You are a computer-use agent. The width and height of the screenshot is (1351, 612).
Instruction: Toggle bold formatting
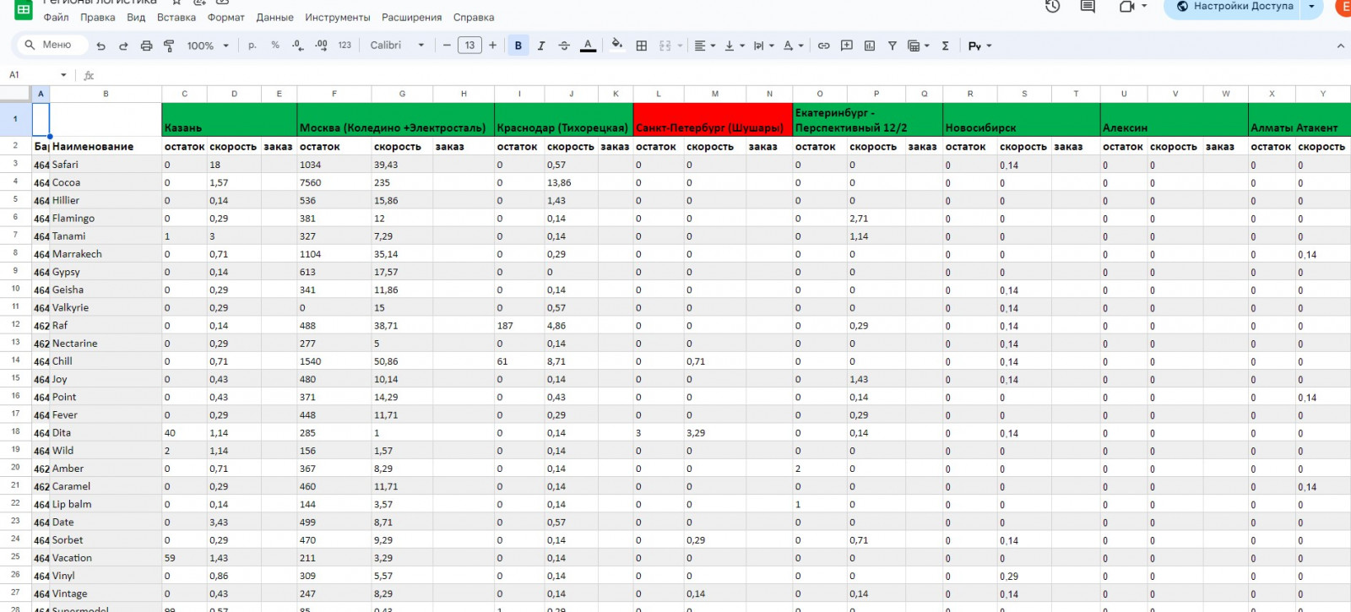pos(518,46)
